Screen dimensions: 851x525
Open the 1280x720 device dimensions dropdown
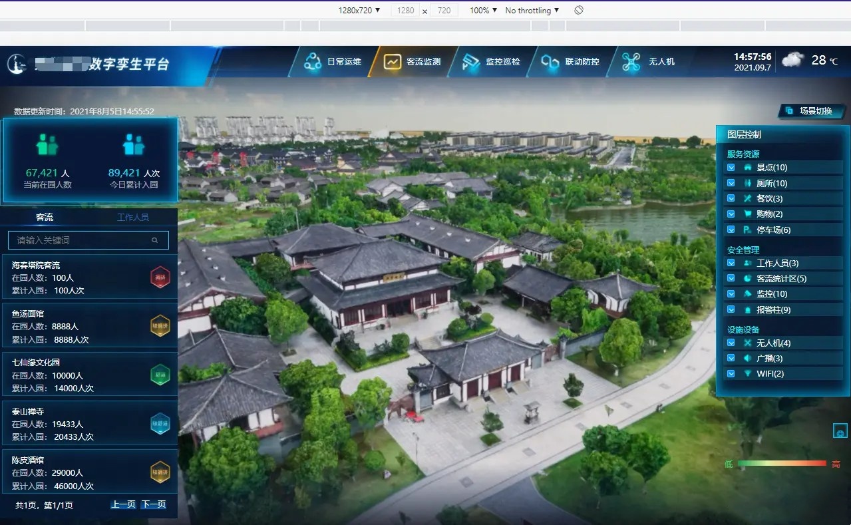(359, 10)
